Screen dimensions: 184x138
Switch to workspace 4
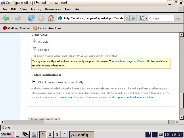[64, 135]
